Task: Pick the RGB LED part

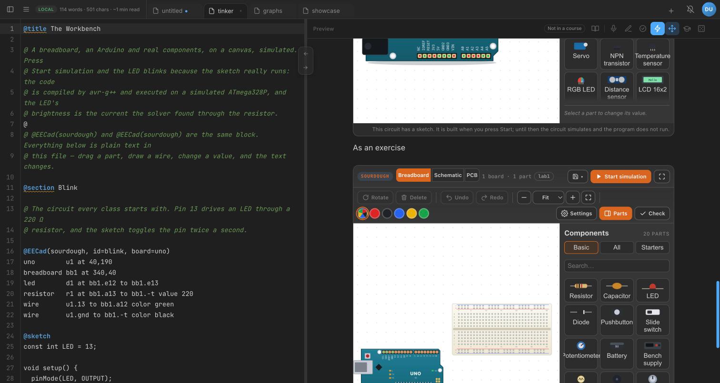Action: [581, 86]
